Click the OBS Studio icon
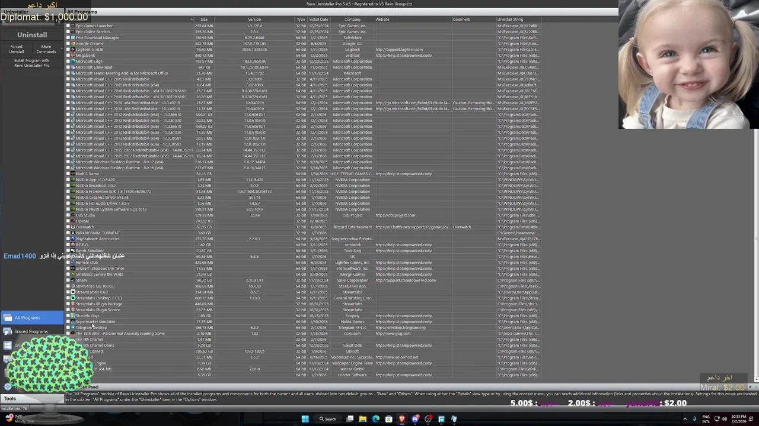The width and height of the screenshot is (759, 426). click(73, 215)
